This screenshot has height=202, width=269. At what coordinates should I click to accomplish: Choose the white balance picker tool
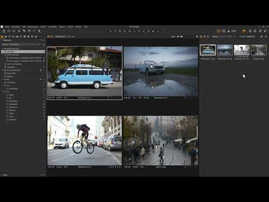tap(149, 31)
